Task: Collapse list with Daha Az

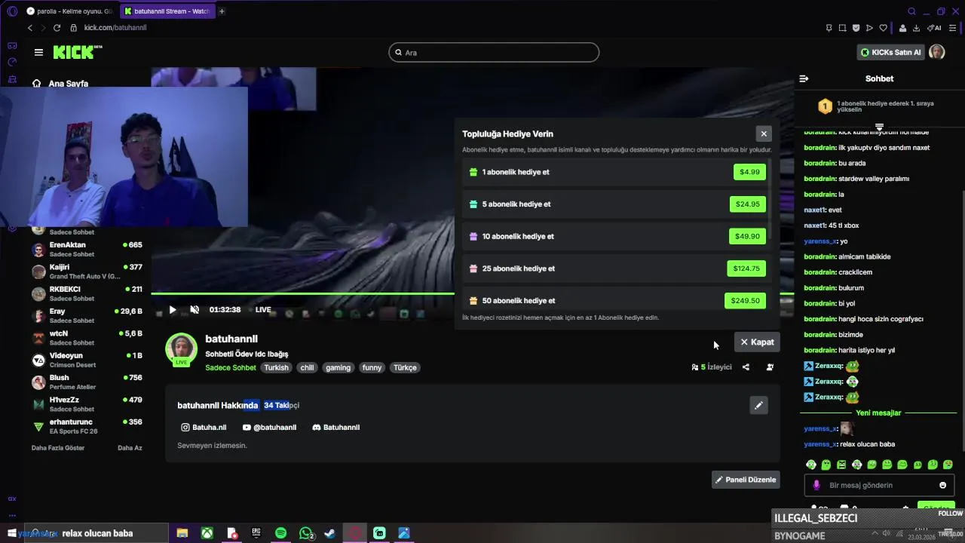Action: (x=130, y=448)
